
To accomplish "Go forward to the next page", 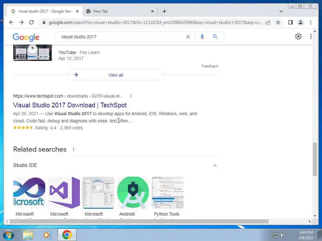I will (x=21, y=22).
